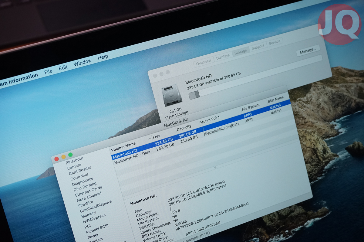Click the Volume UUID value starting 9A7923CB
The image size is (364, 242).
point(212,217)
